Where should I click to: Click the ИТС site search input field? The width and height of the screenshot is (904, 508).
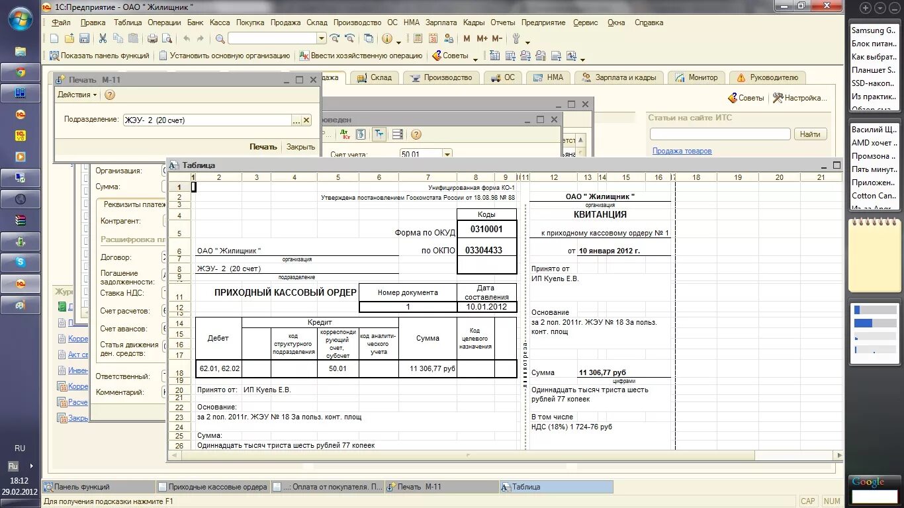(x=720, y=134)
